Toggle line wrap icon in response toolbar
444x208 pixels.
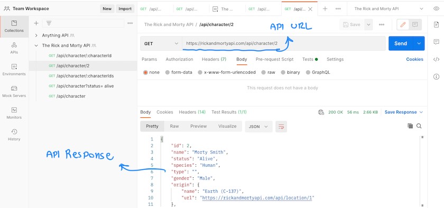281,127
